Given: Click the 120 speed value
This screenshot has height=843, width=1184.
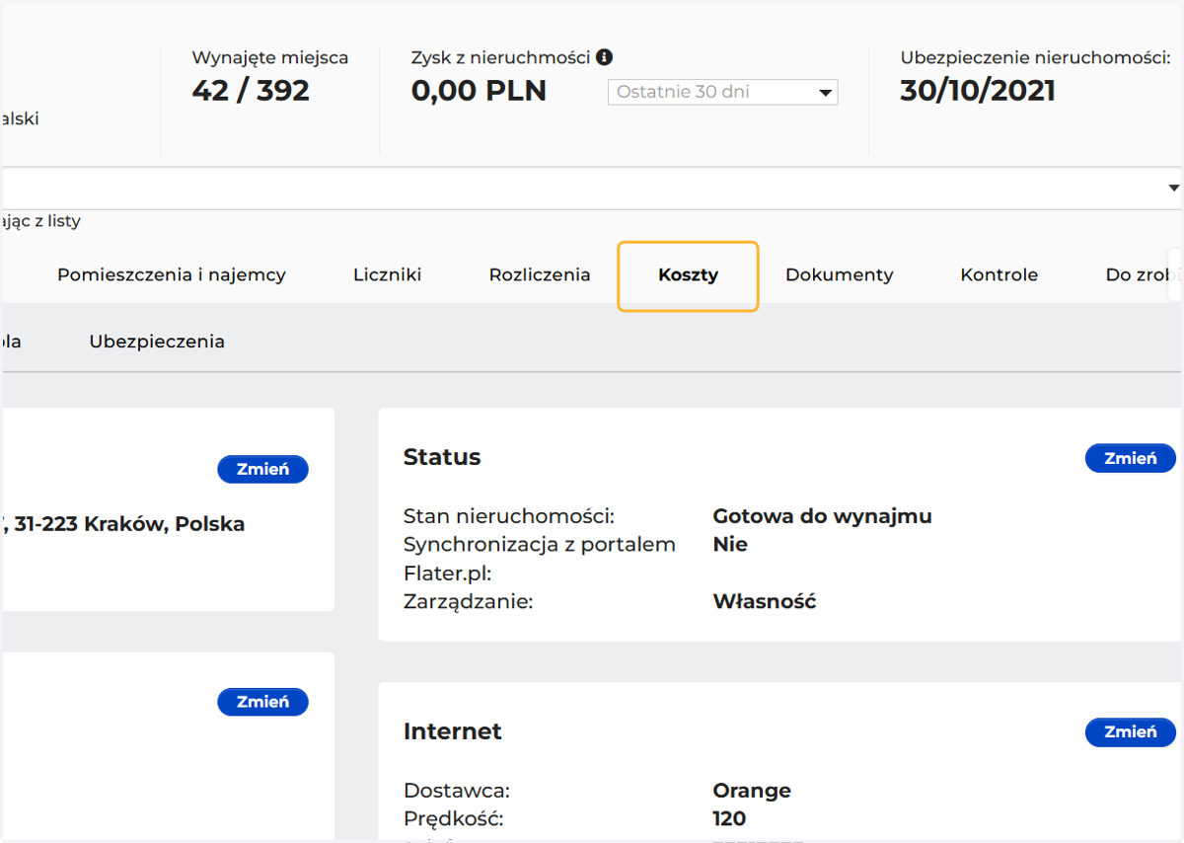Looking at the screenshot, I should (x=729, y=818).
